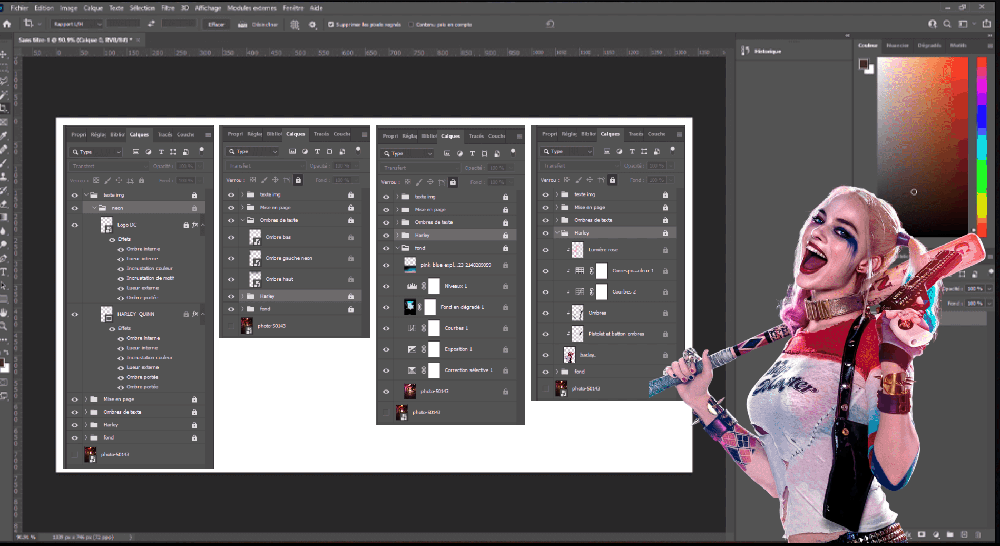
Task: Click the Home icon in options bar
Action: [x=7, y=24]
